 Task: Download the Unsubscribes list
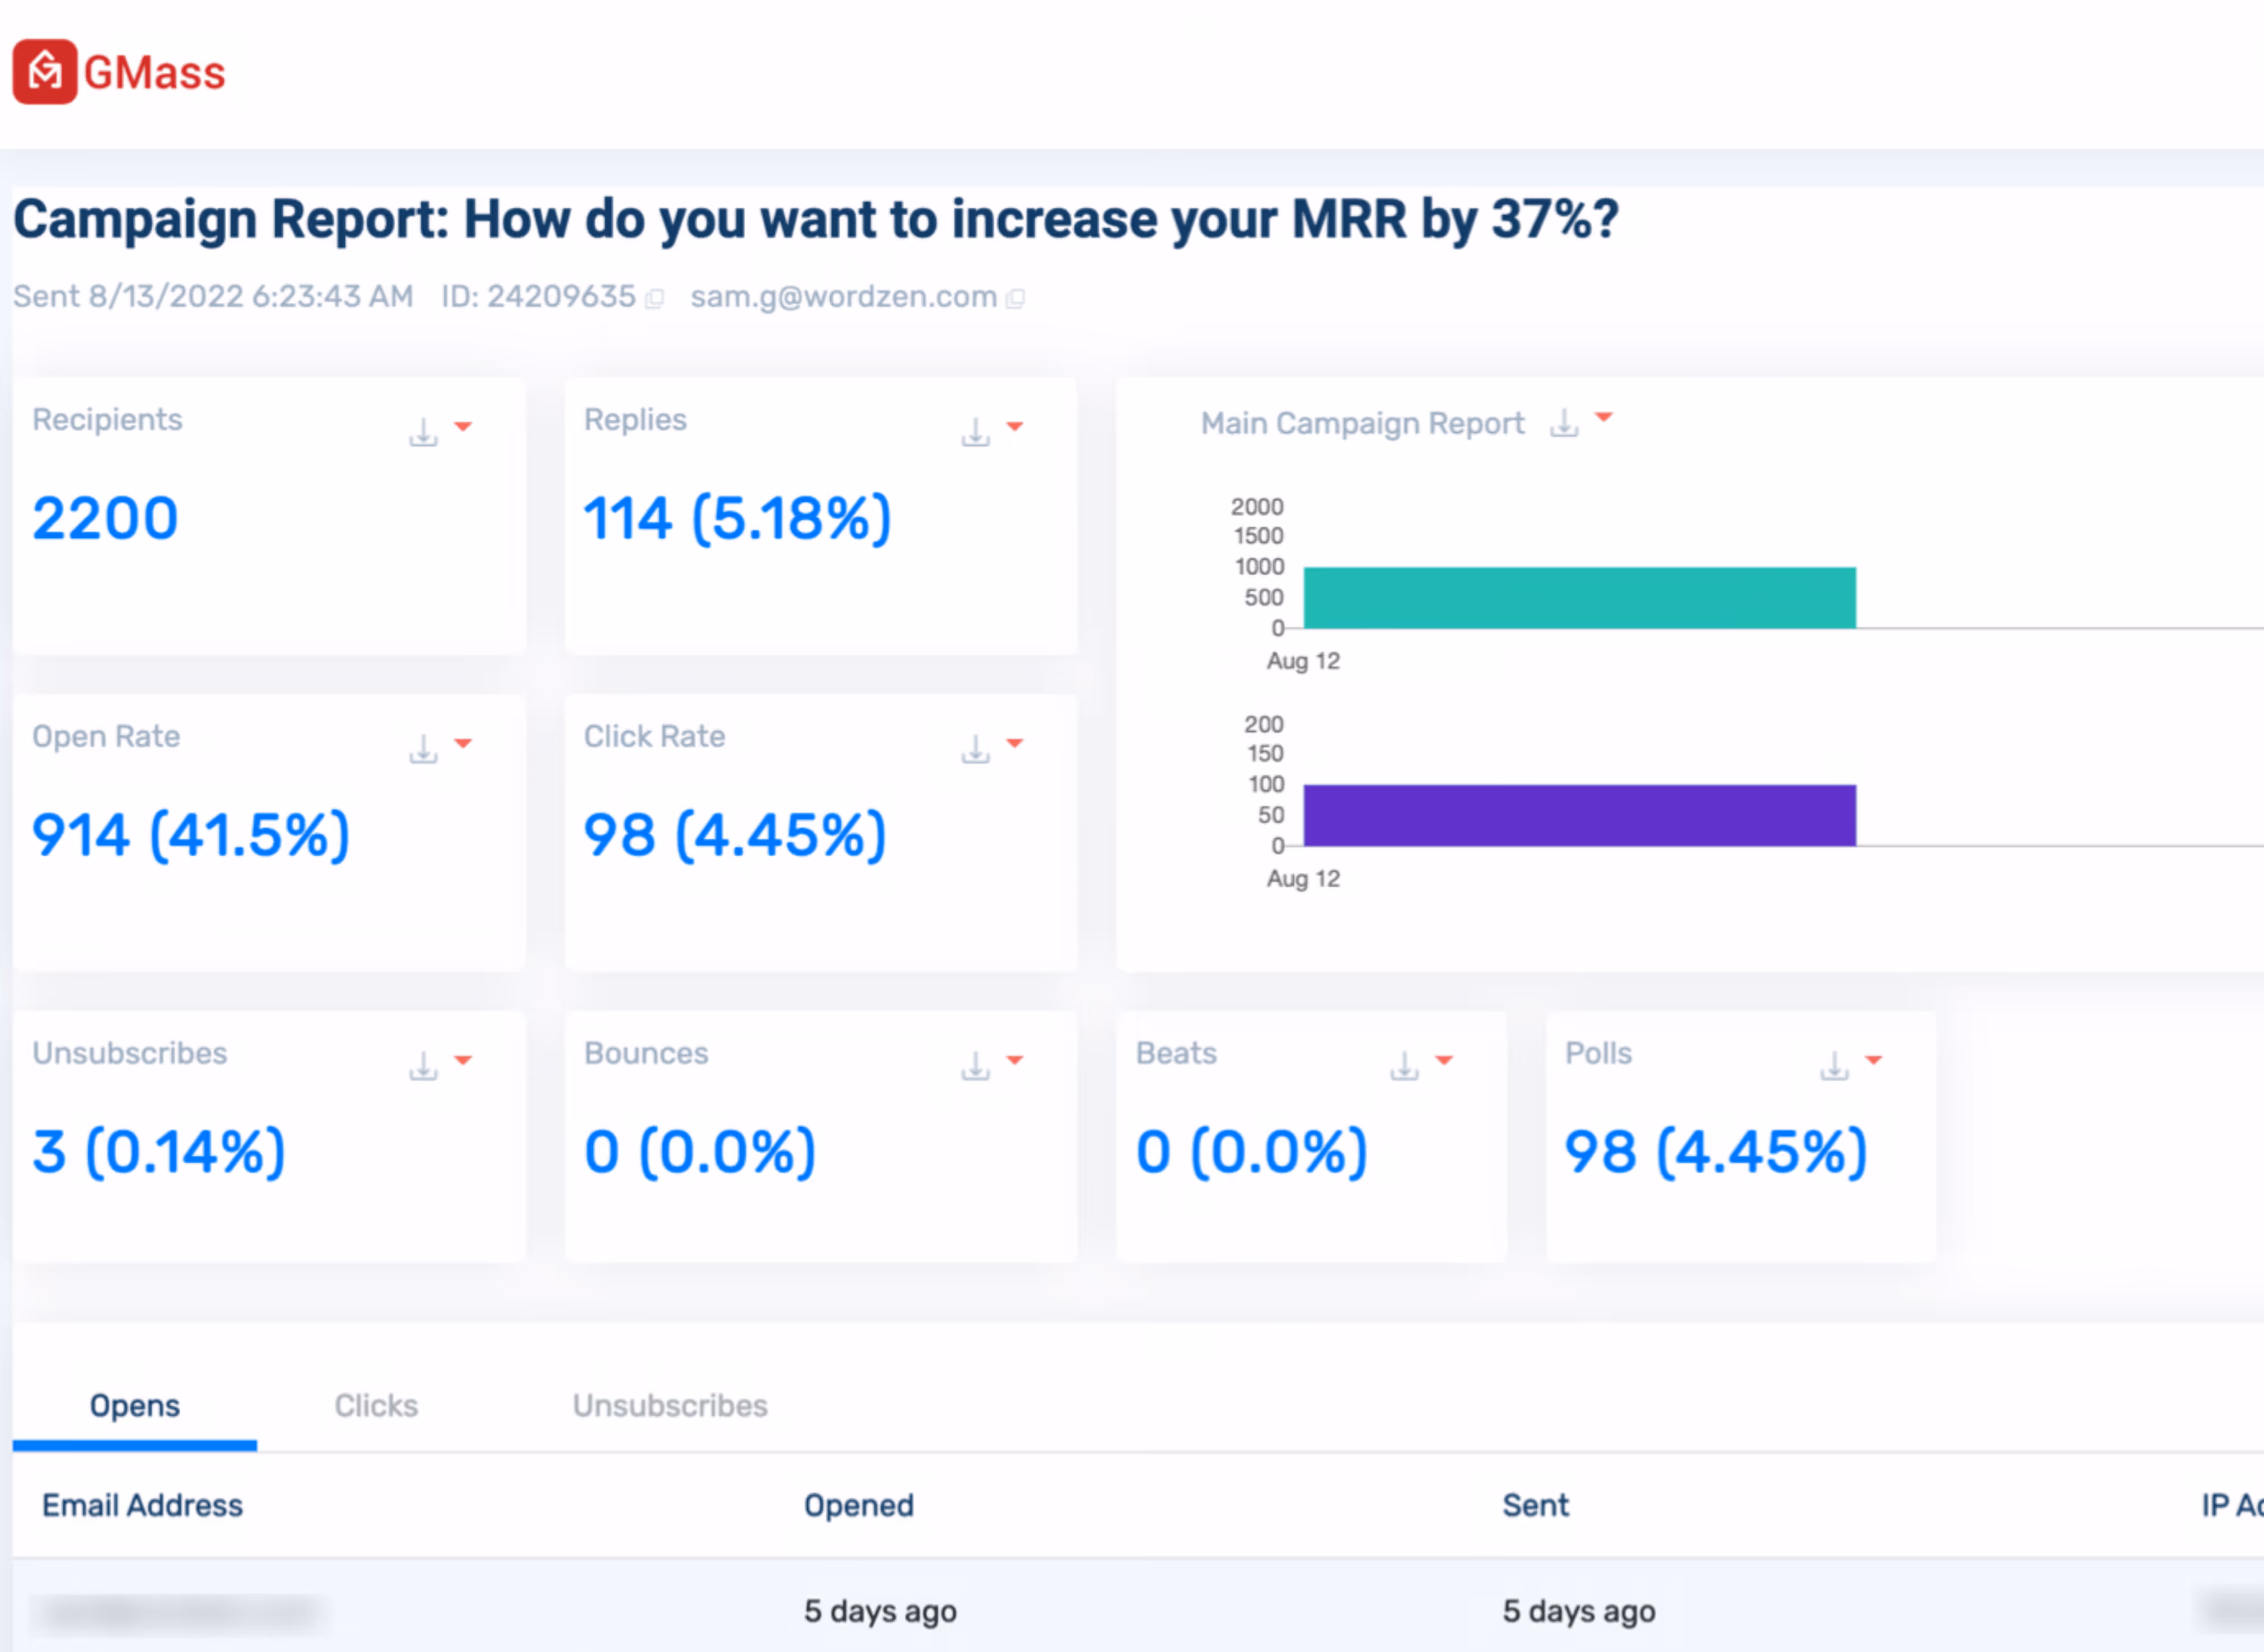point(424,1066)
